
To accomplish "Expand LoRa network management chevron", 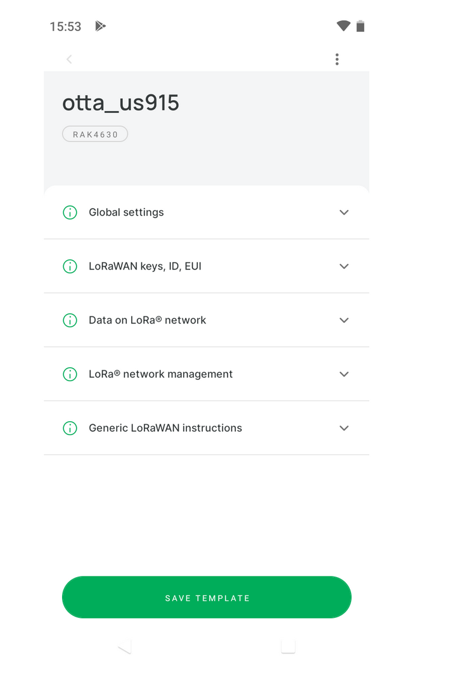I will coord(344,374).
